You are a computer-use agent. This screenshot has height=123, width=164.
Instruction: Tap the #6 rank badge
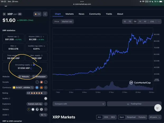(20, 14)
